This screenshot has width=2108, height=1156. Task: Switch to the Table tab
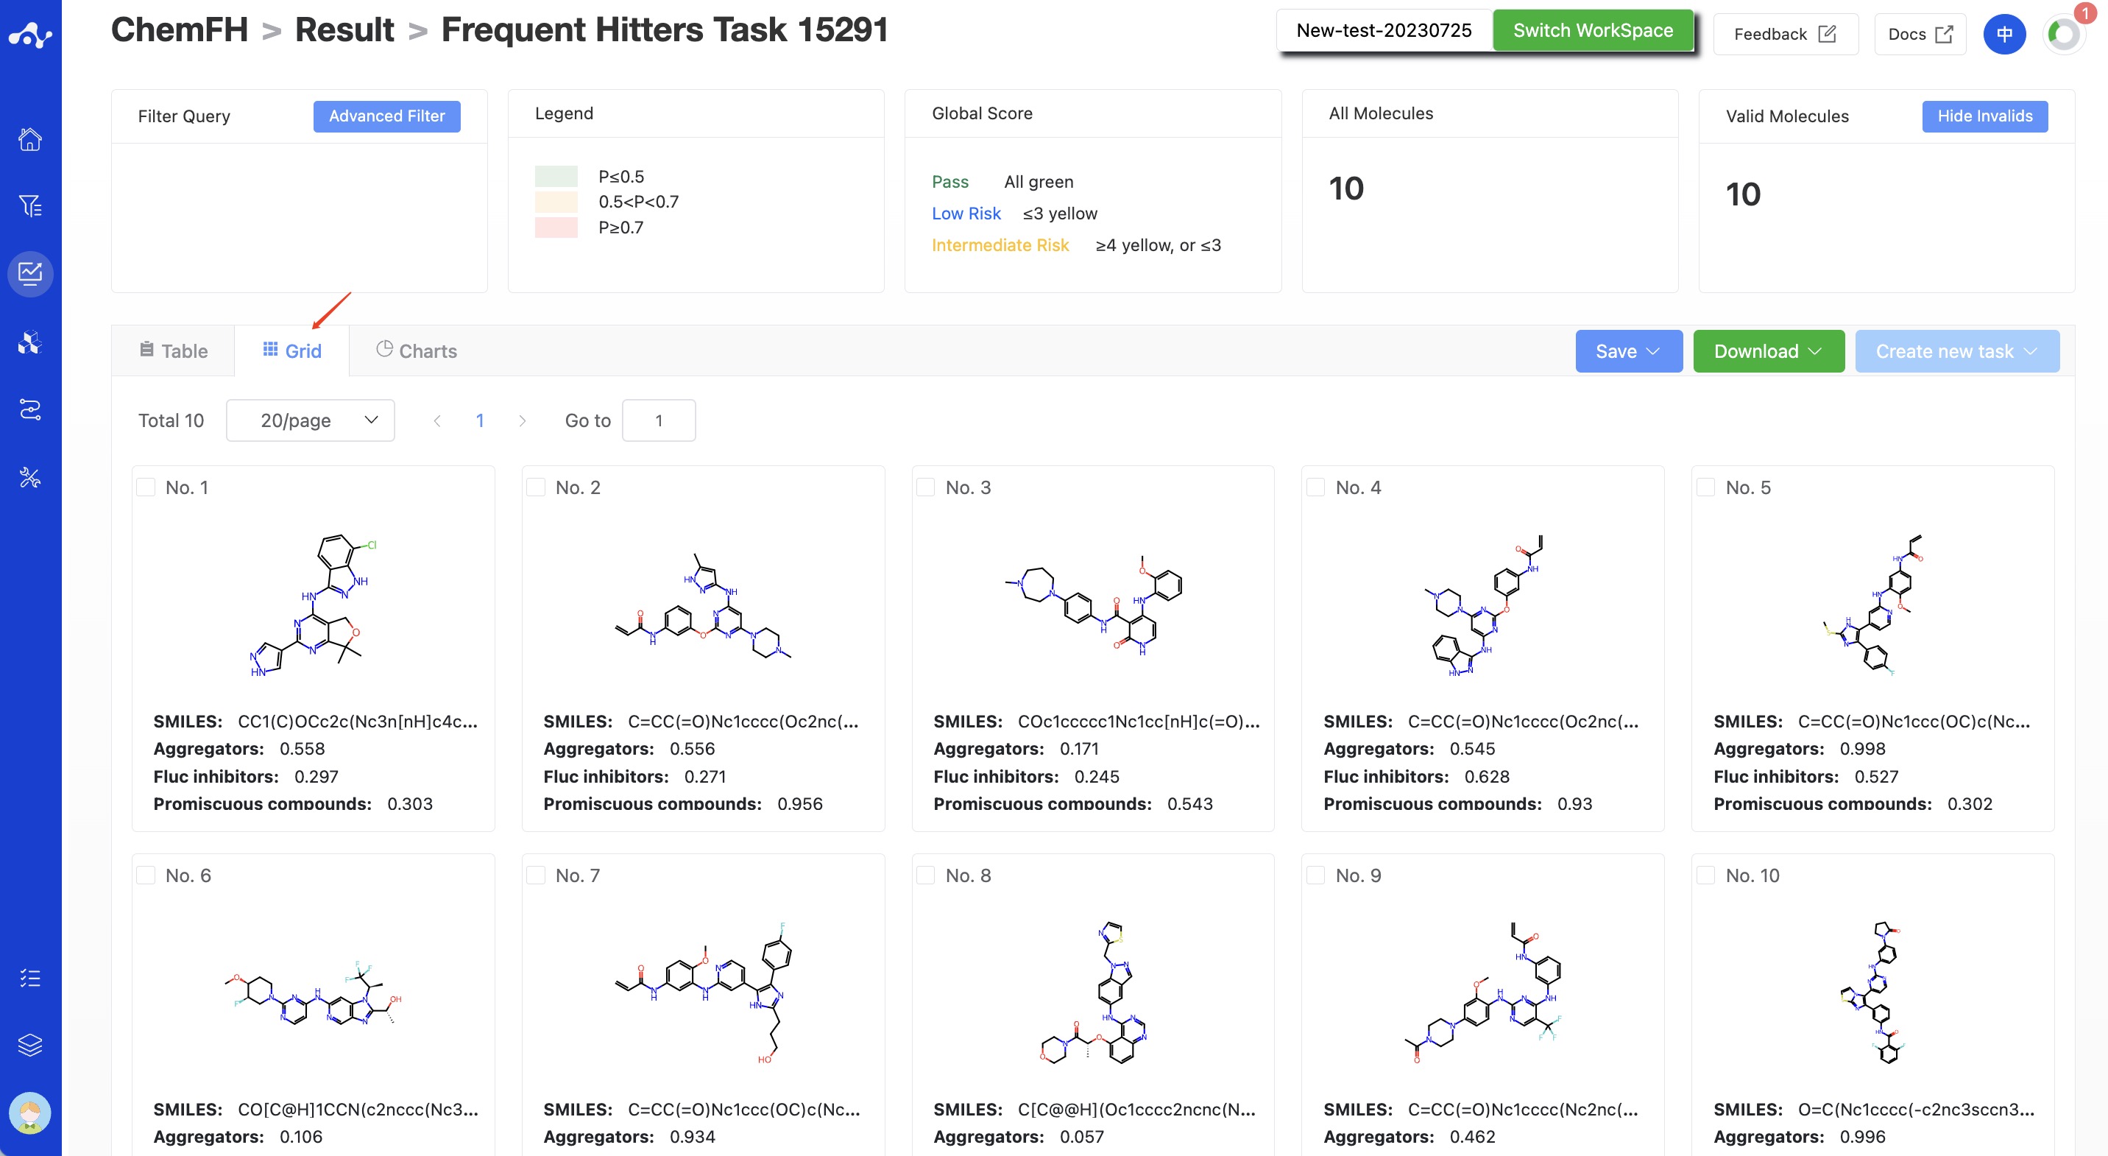[x=174, y=350]
